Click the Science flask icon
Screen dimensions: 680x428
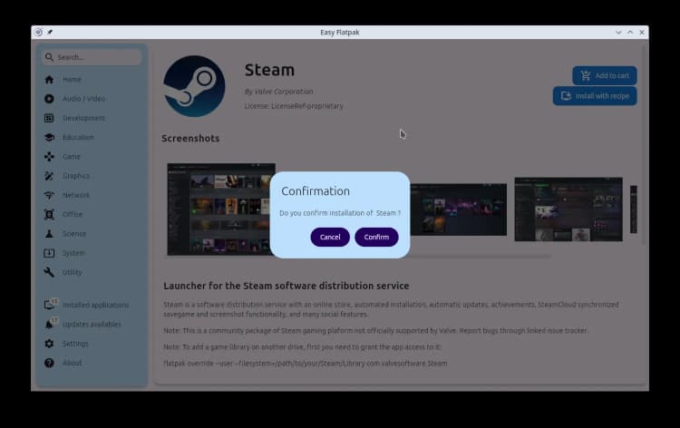(49, 234)
